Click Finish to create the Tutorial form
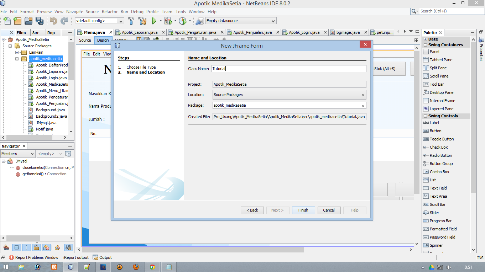485x272 pixels. [303, 210]
